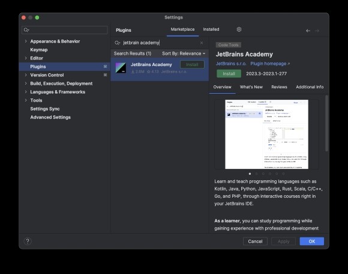Image resolution: width=348 pixels, height=274 pixels.
Task: Click the Plugins panel heading
Action: [x=124, y=30]
